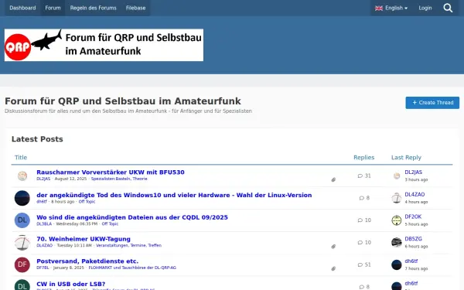Screen dimensions: 464x290
Task: Open the English language dropdown
Action: [x=391, y=8]
